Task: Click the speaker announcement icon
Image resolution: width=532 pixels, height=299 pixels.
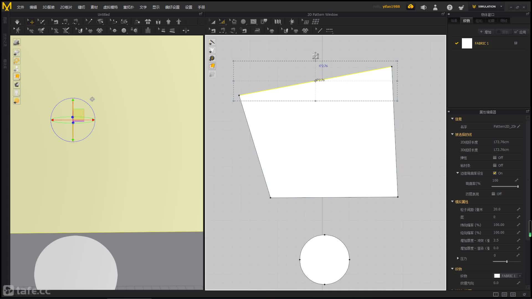Action: 423,7
